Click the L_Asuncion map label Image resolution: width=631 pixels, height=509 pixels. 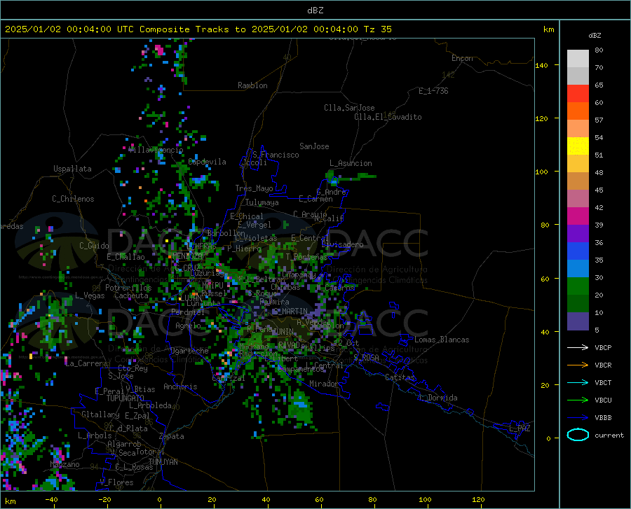[351, 163]
